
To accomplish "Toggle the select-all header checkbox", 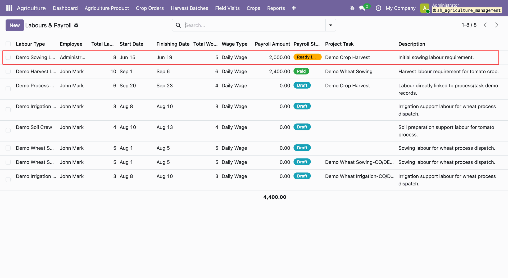I will tap(8, 44).
